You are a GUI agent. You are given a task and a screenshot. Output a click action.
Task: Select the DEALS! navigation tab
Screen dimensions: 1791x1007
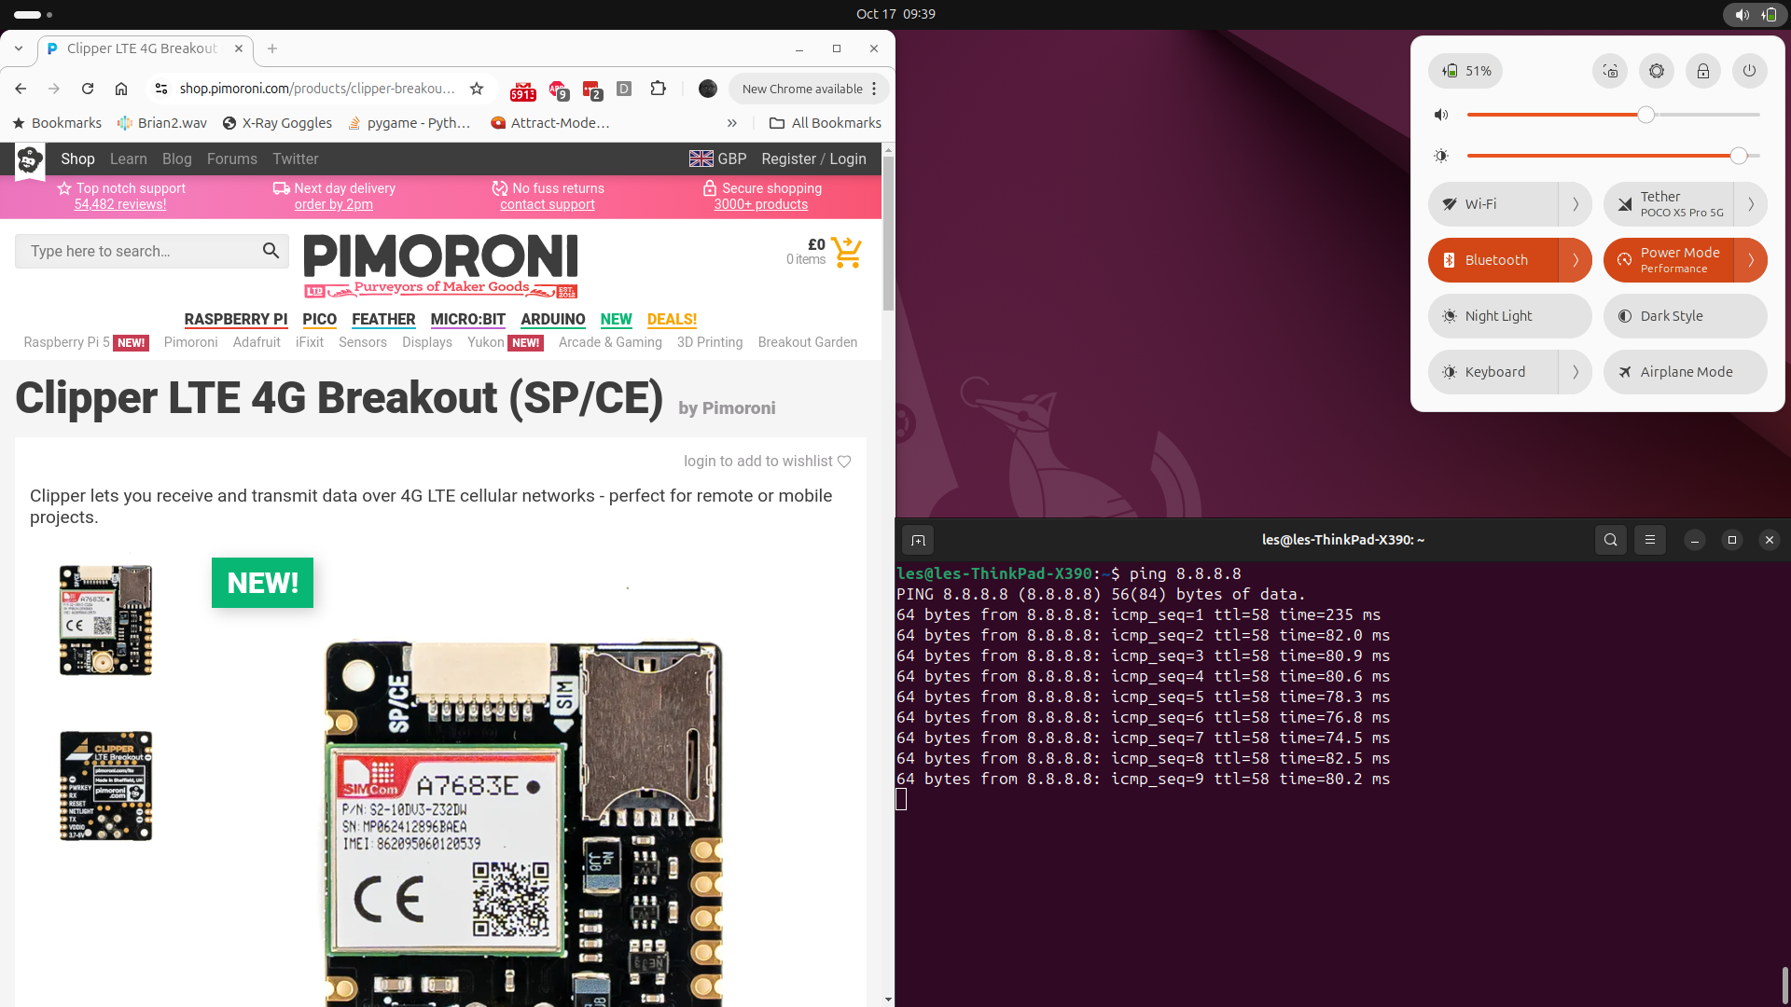pos(672,319)
